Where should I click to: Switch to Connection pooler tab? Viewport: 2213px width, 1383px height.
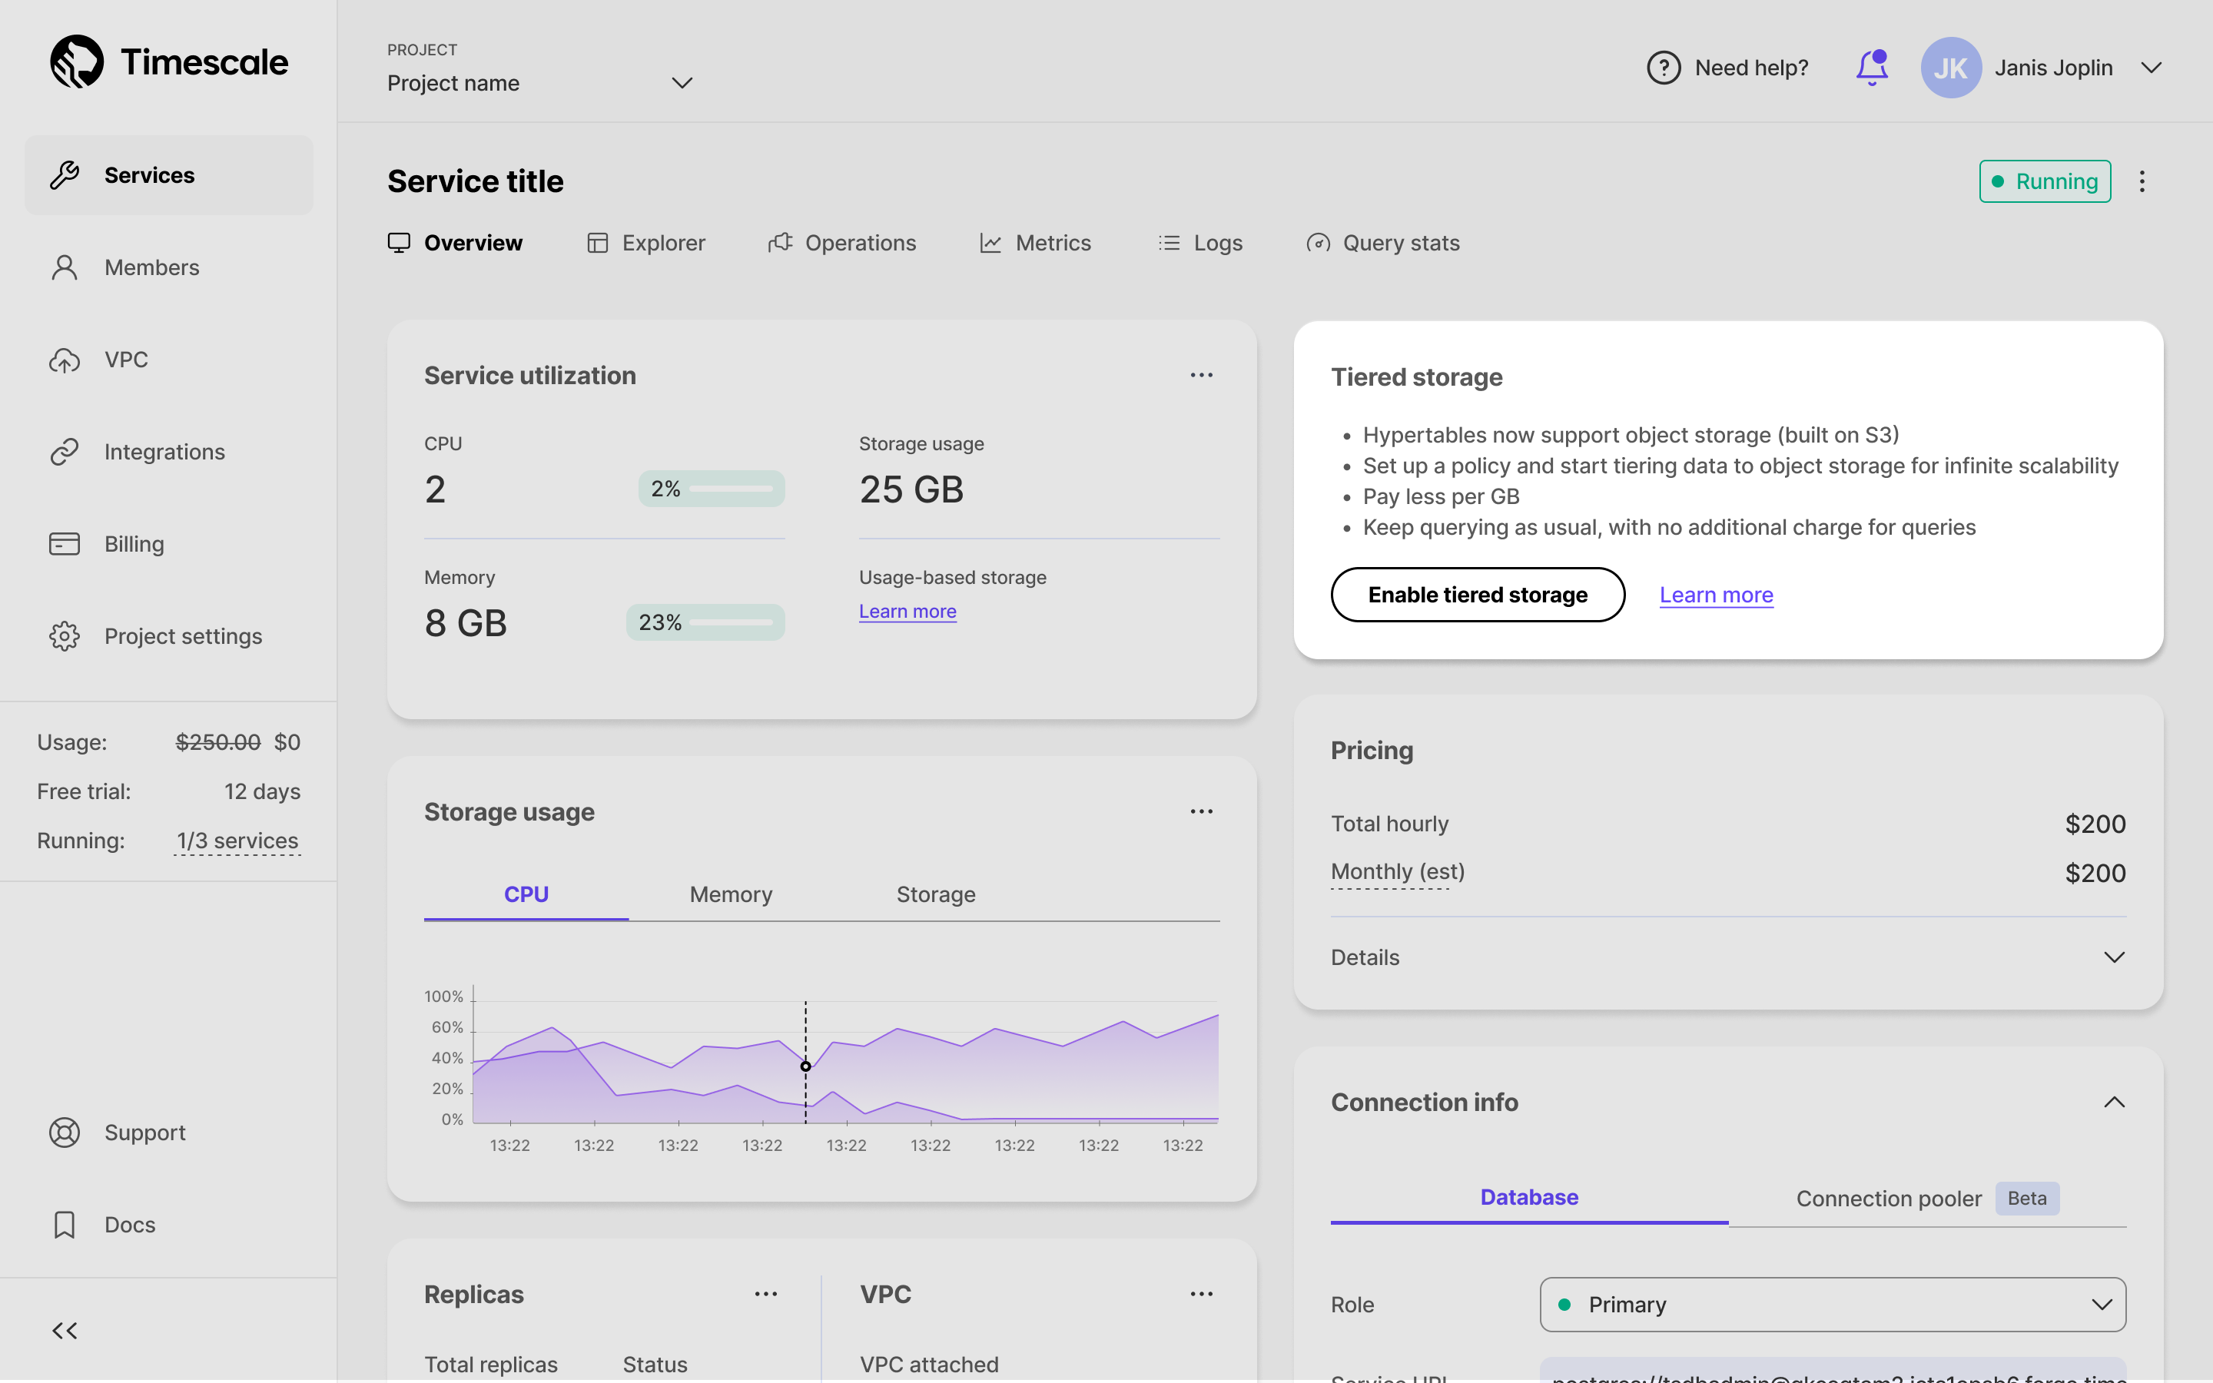pyautogui.click(x=1889, y=1199)
